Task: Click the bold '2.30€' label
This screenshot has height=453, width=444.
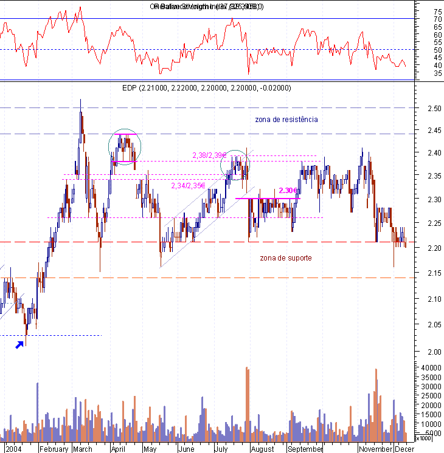Action: [x=288, y=191]
